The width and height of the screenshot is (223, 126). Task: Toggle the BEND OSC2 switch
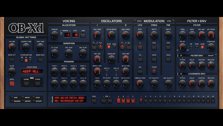(x=40, y=59)
